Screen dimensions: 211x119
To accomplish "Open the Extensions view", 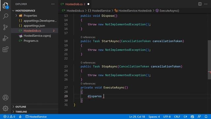I will (x=5, y=49).
